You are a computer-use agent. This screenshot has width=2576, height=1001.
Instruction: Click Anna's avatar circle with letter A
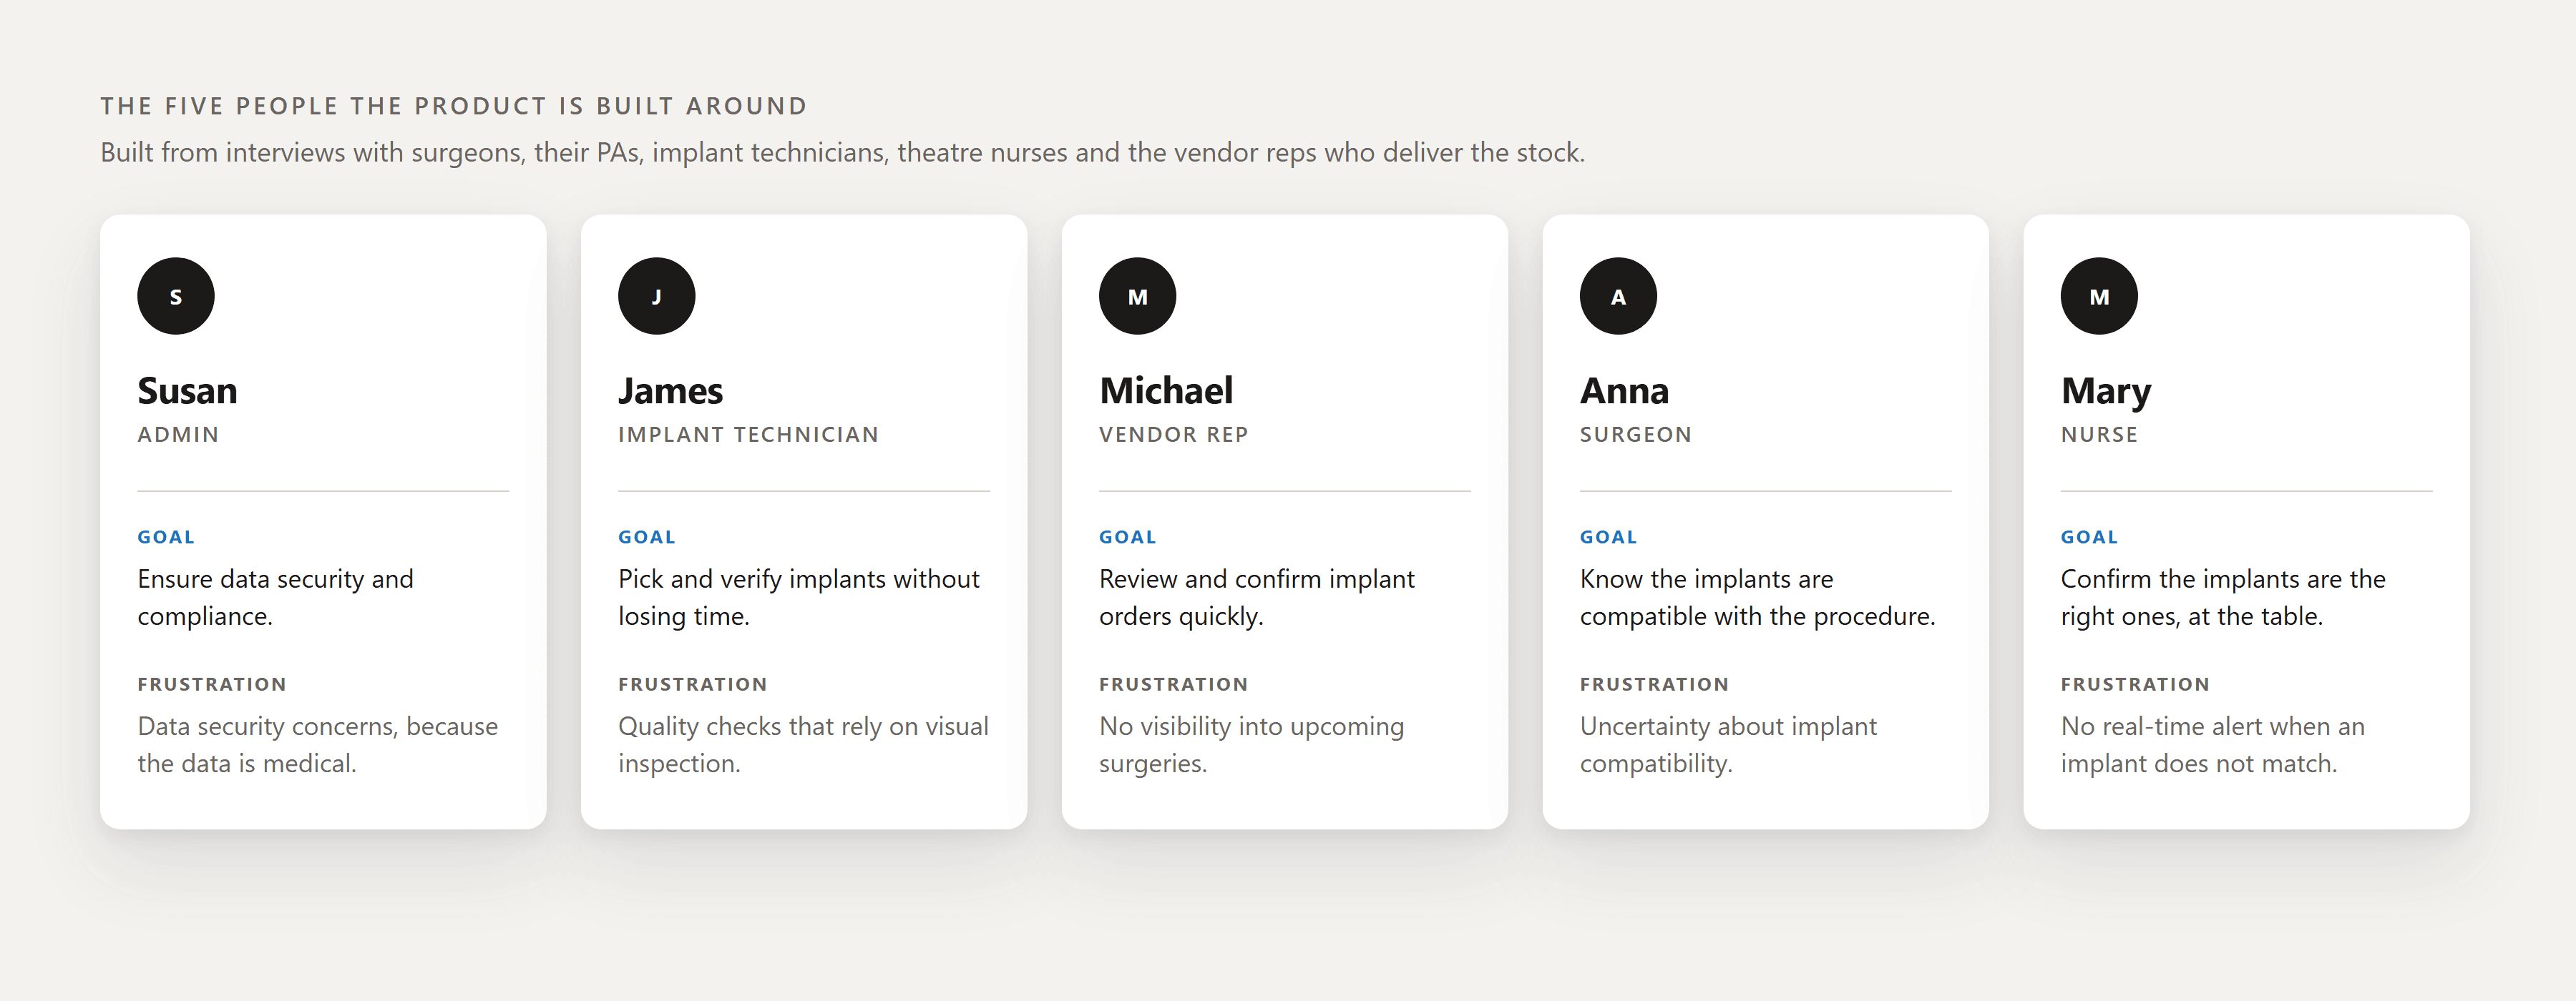point(1618,296)
